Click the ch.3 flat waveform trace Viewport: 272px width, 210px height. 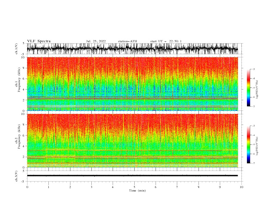132,176
